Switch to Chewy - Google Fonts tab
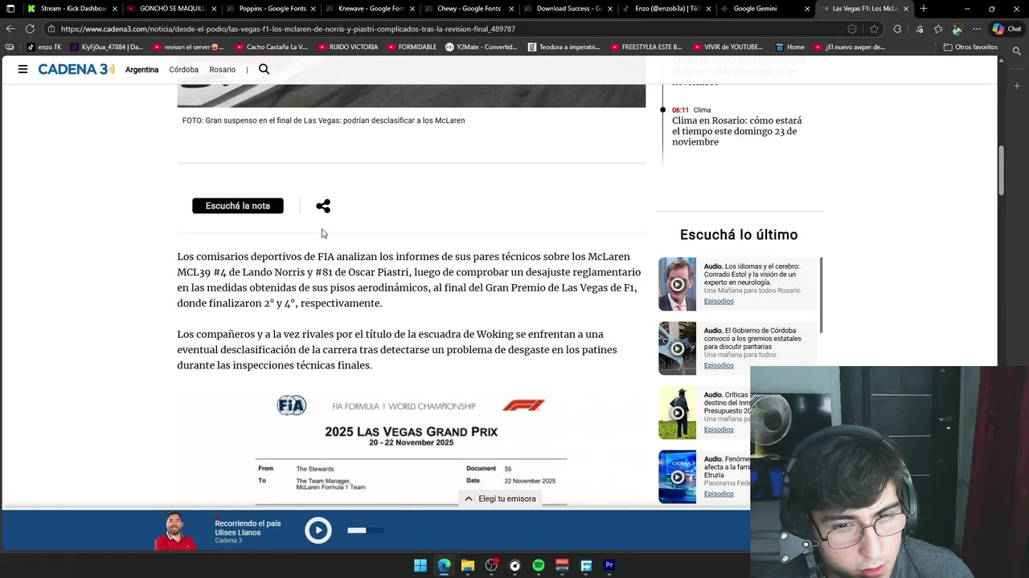This screenshot has width=1029, height=578. [468, 9]
